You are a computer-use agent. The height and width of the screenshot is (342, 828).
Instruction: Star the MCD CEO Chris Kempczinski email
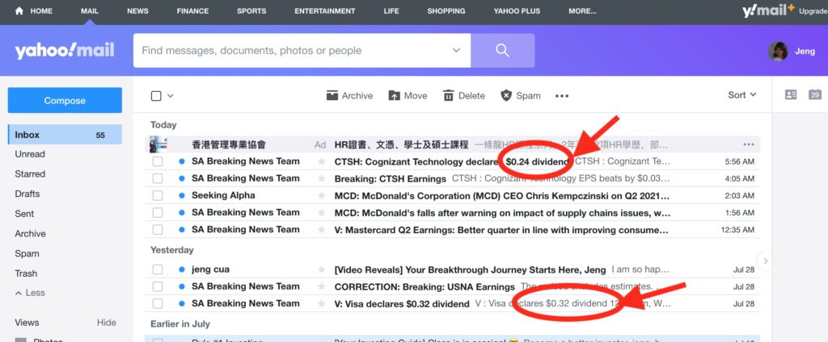pyautogui.click(x=321, y=195)
